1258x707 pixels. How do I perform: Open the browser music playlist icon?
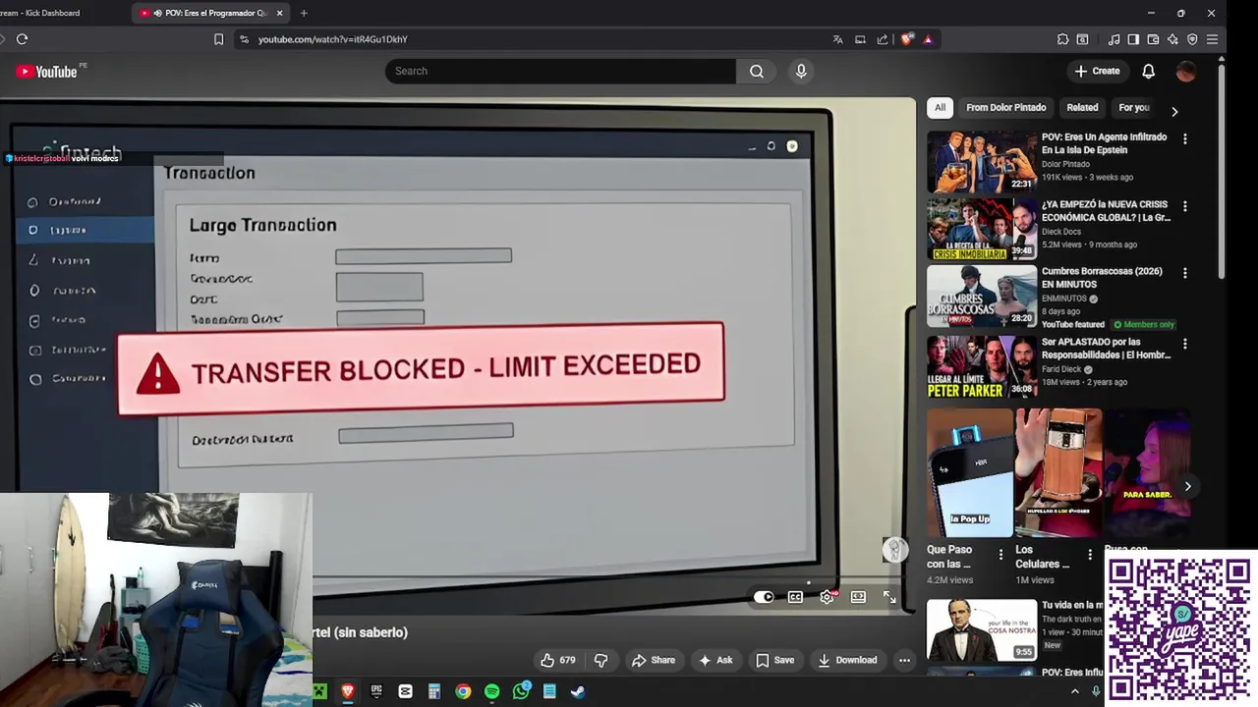[1114, 39]
